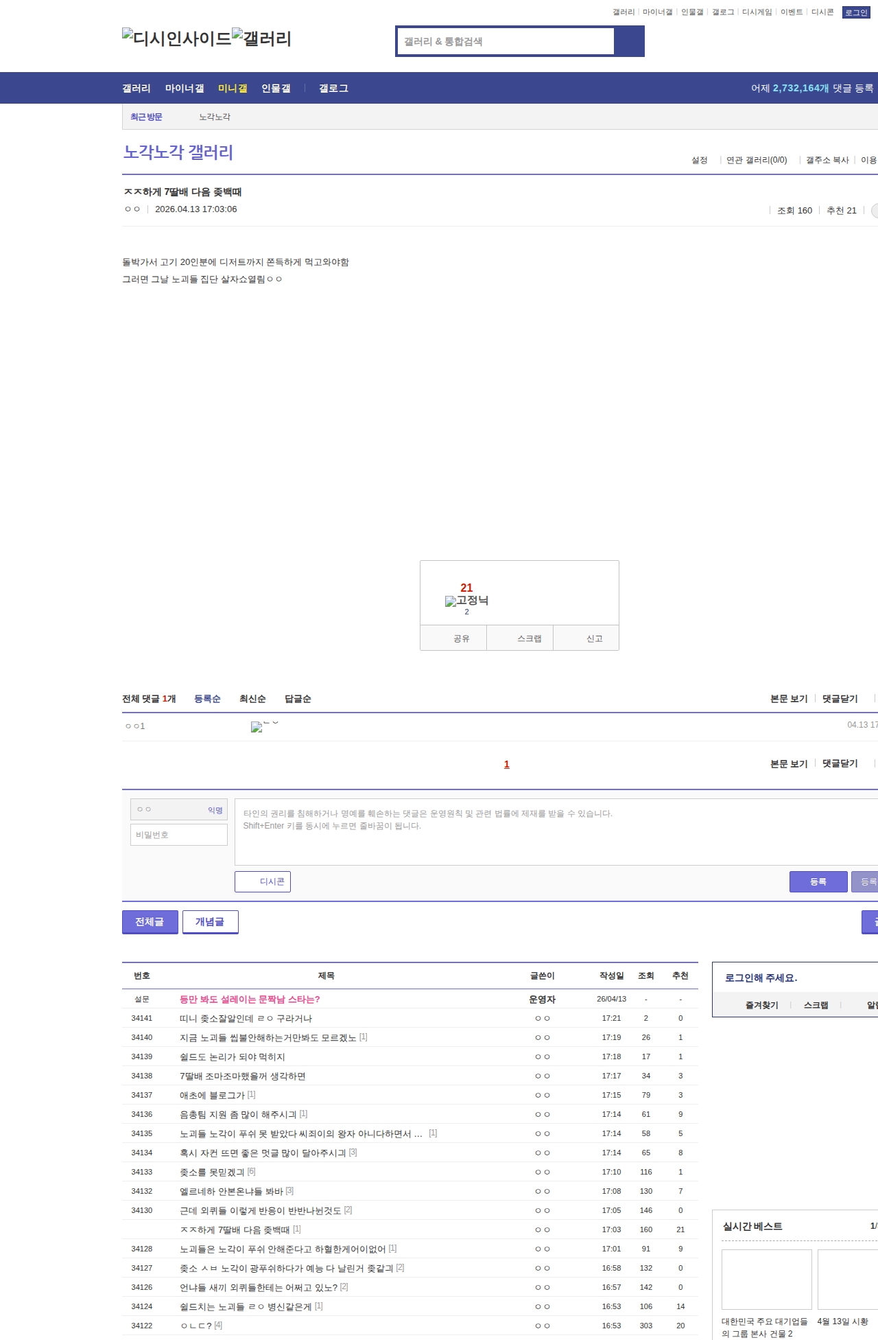Focus the 비밀번호 password field
This screenshot has height=1340, width=878.
point(179,835)
